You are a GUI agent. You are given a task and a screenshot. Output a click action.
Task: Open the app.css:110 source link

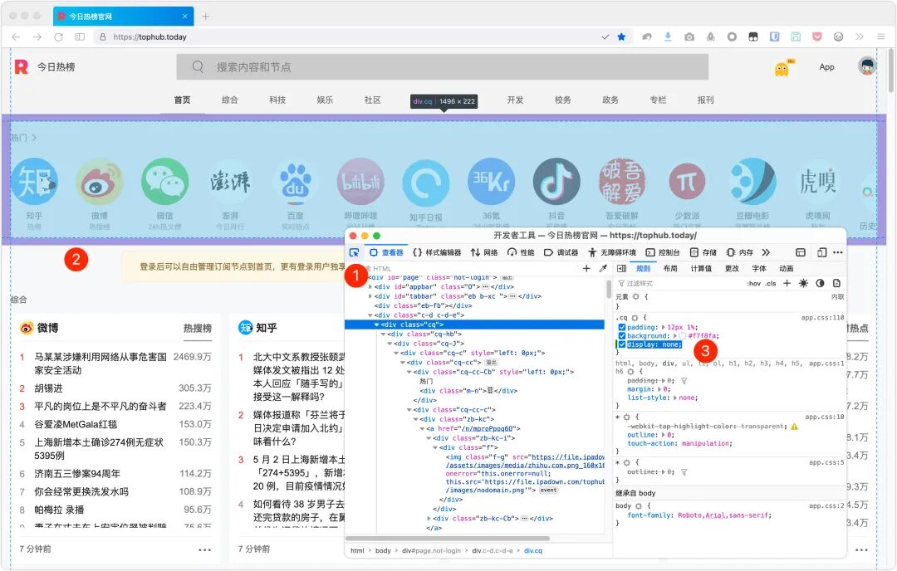point(822,317)
